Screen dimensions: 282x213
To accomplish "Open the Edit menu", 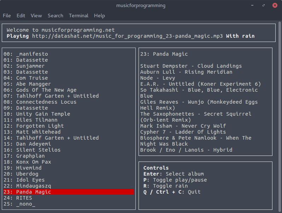I will [21, 16].
